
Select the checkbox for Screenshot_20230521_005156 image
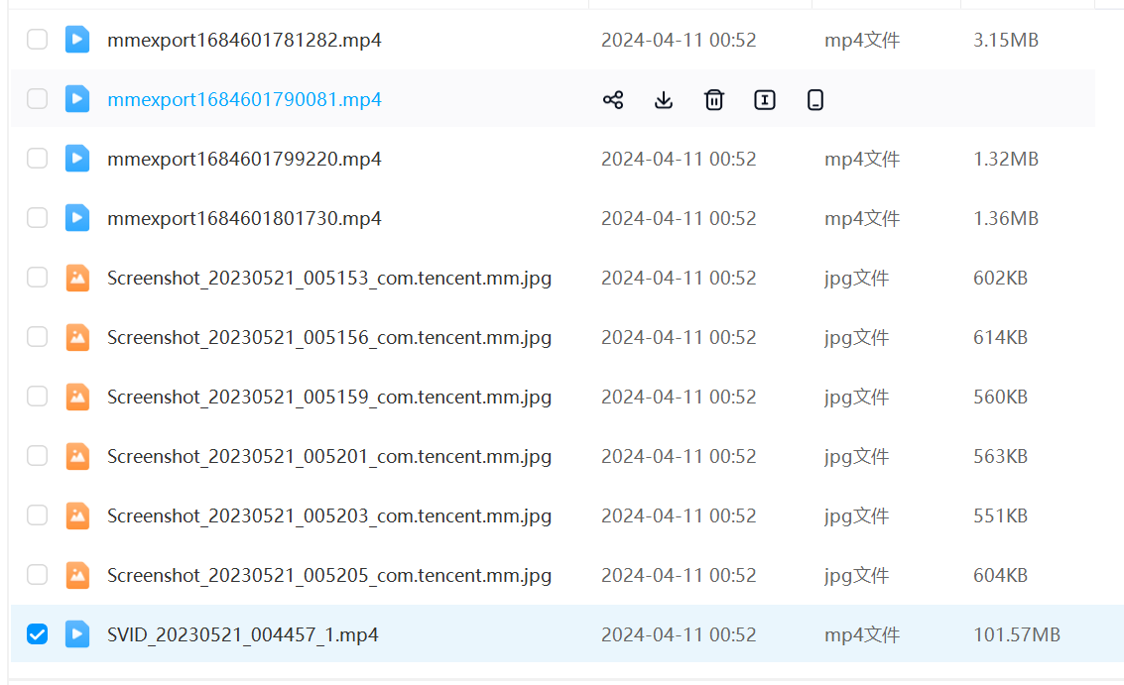pyautogui.click(x=37, y=337)
